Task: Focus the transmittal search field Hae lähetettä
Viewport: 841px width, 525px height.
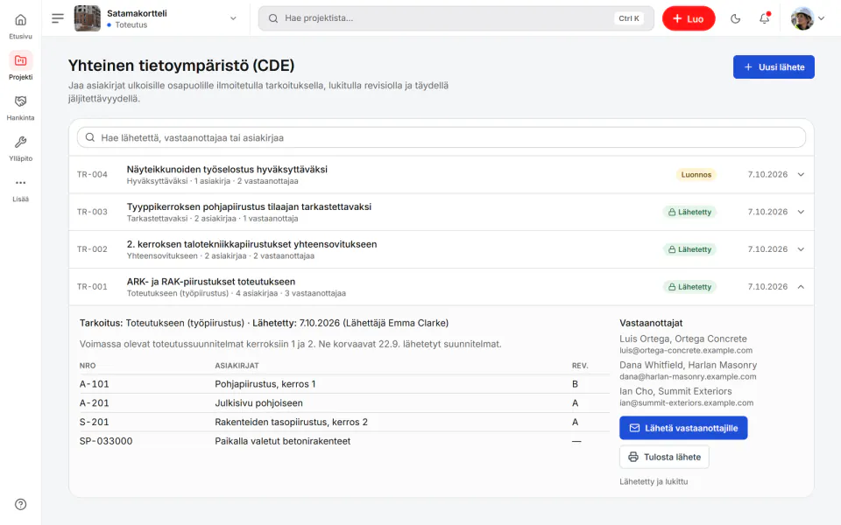Action: [x=442, y=137]
